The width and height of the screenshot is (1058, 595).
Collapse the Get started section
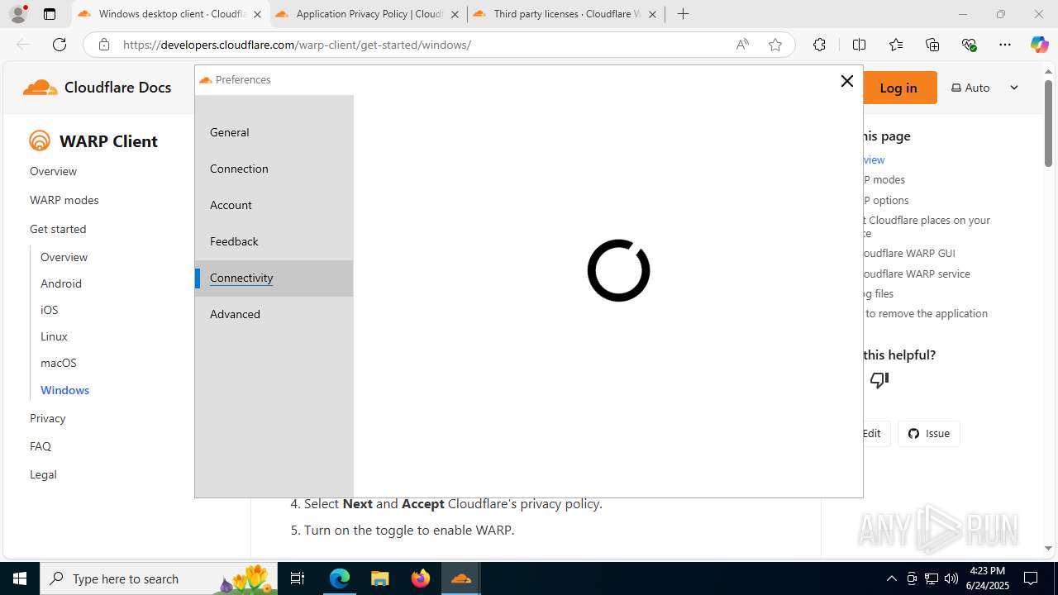tap(58, 229)
